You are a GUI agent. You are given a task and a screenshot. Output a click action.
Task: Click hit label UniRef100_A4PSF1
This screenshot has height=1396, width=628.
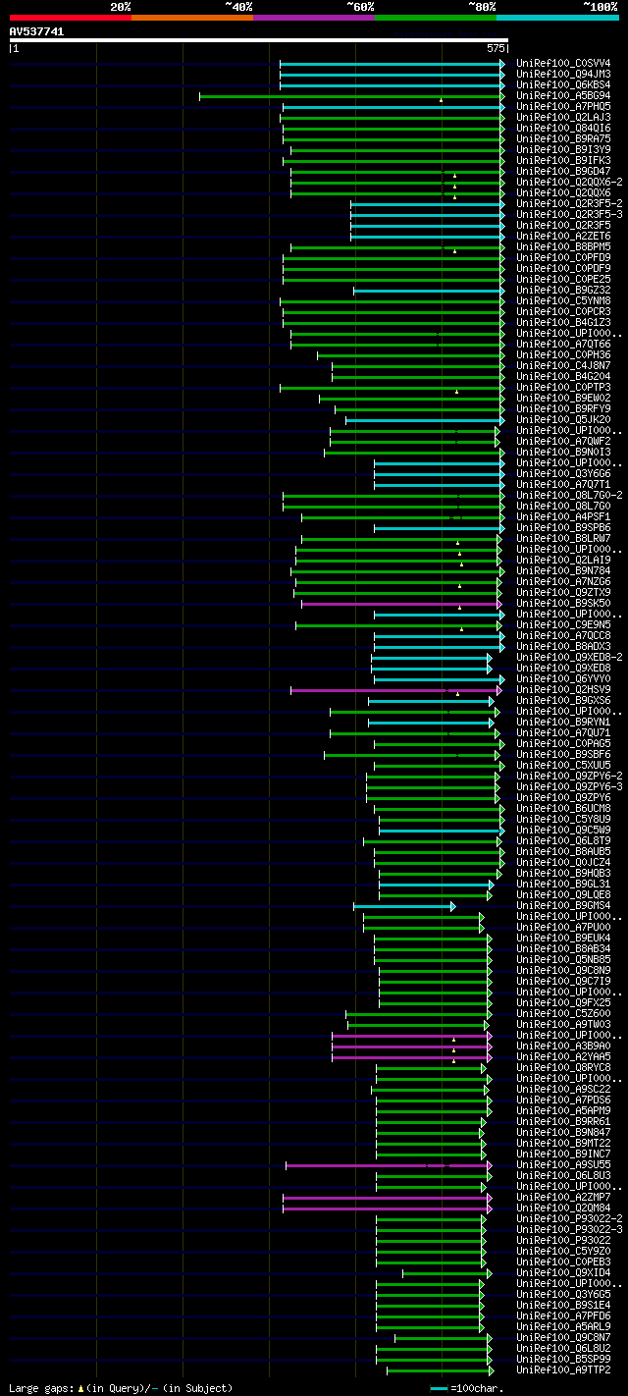565,516
